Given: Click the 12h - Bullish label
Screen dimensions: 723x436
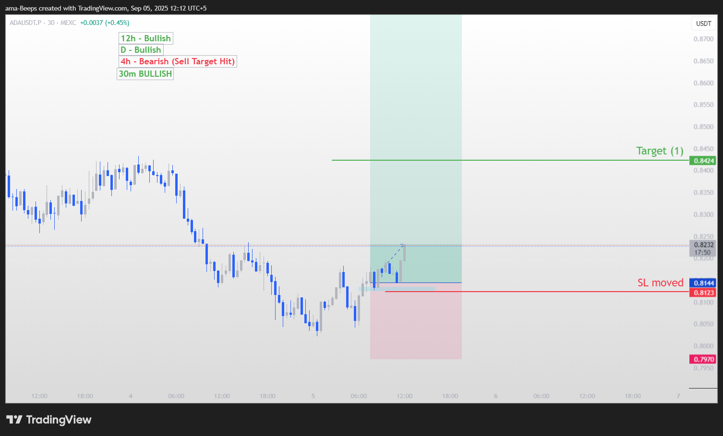Looking at the screenshot, I should 146,38.
